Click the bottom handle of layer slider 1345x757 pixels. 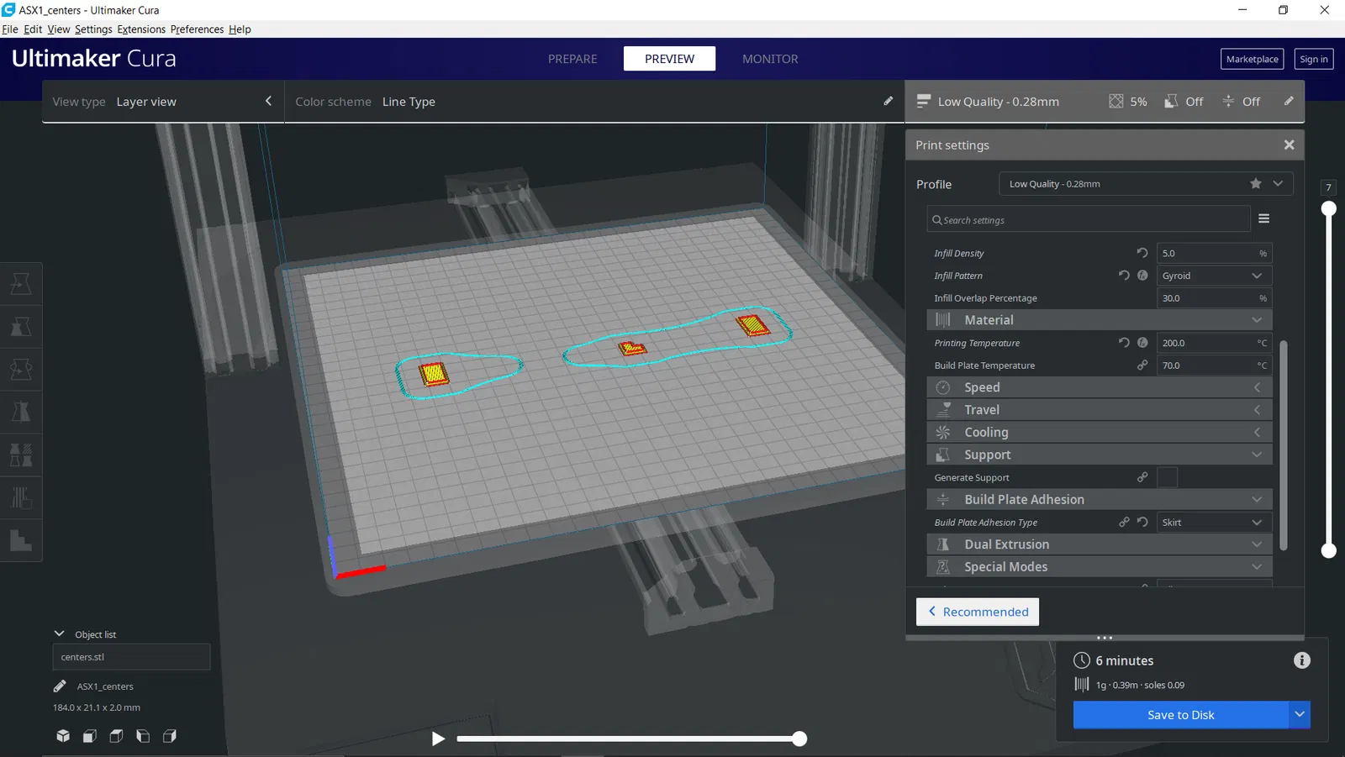1328,551
